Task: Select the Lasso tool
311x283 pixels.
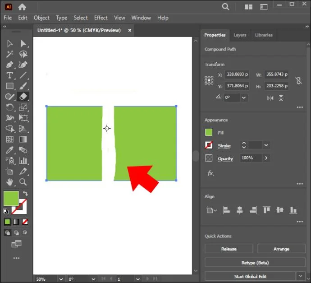Action: [23, 54]
